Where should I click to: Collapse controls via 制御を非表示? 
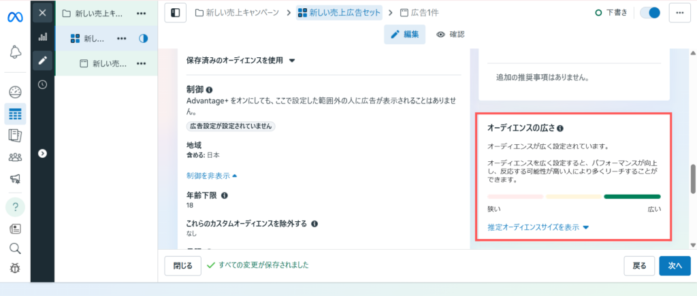click(212, 176)
